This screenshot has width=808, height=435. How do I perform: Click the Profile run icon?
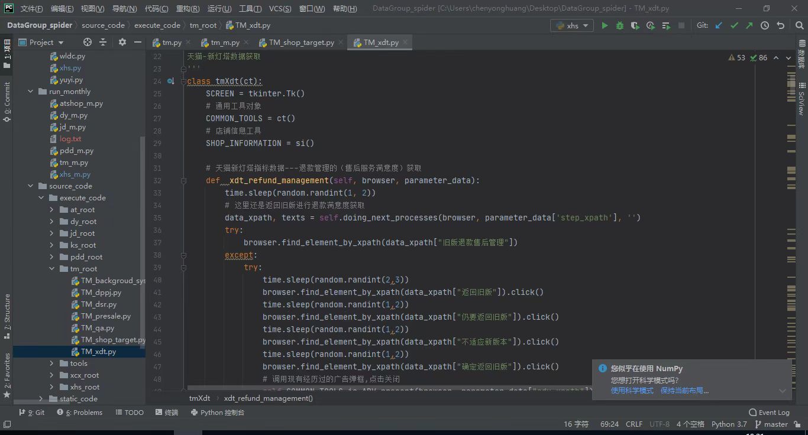click(x=651, y=25)
